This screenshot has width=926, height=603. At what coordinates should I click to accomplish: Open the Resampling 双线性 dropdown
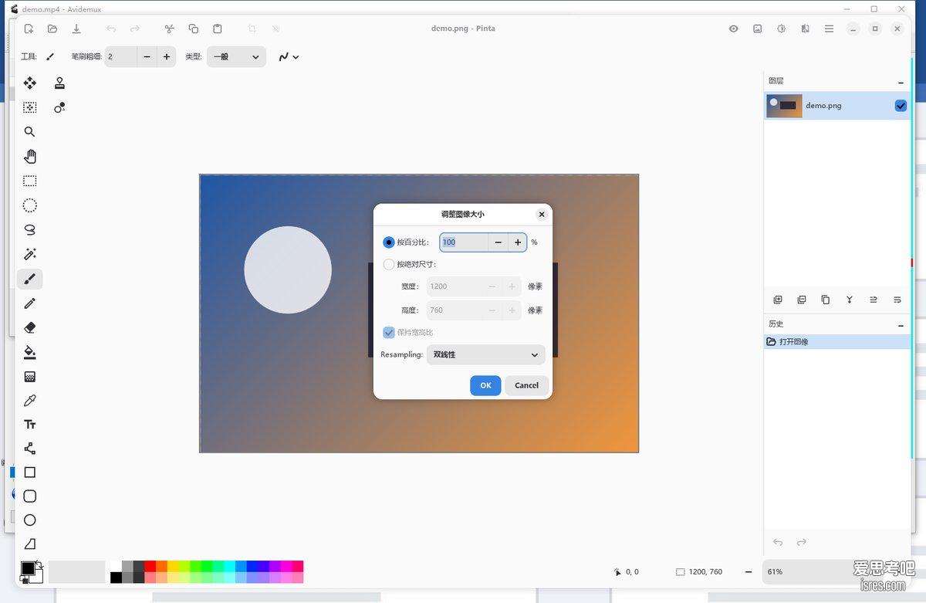(486, 355)
